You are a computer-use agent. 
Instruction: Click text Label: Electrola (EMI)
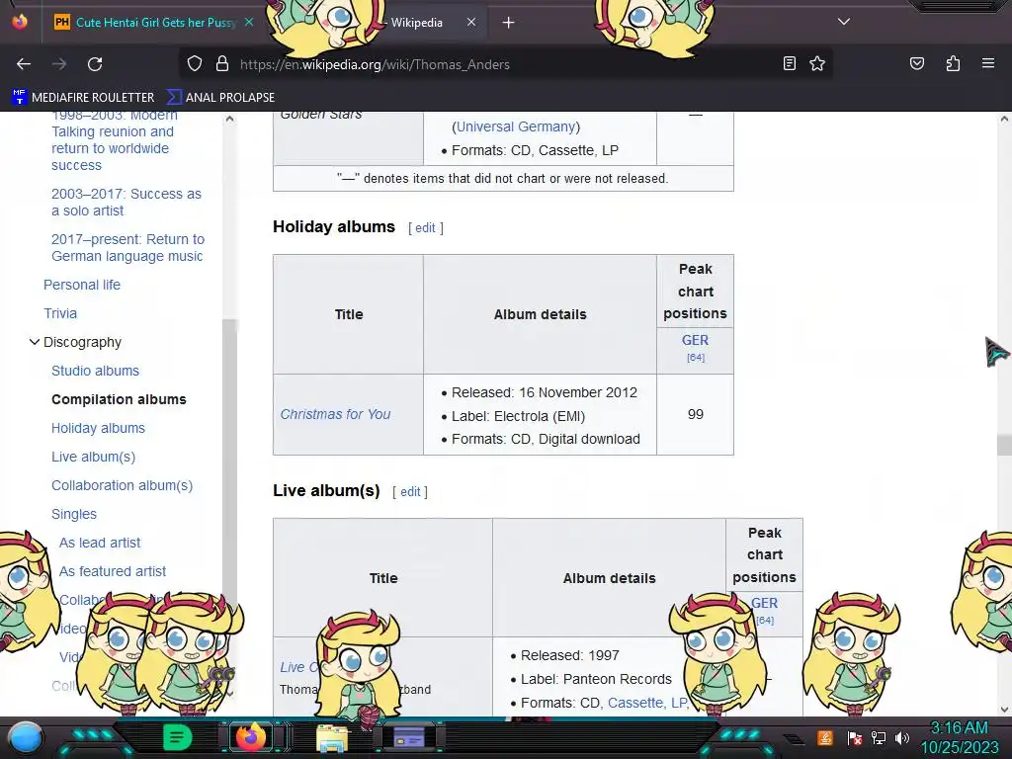(x=518, y=416)
